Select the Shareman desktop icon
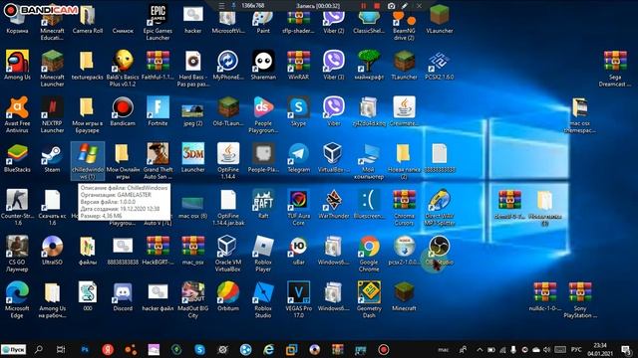Screen dimensions: 638x358 coord(263,65)
